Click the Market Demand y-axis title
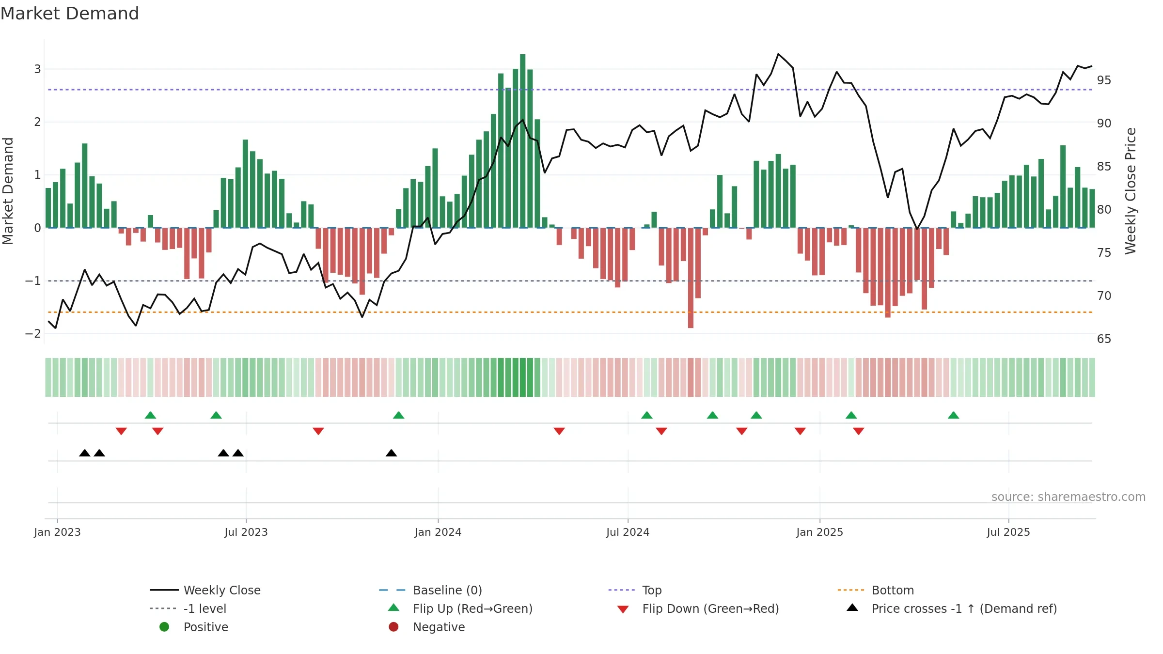The height and width of the screenshot is (654, 1163). [8, 191]
